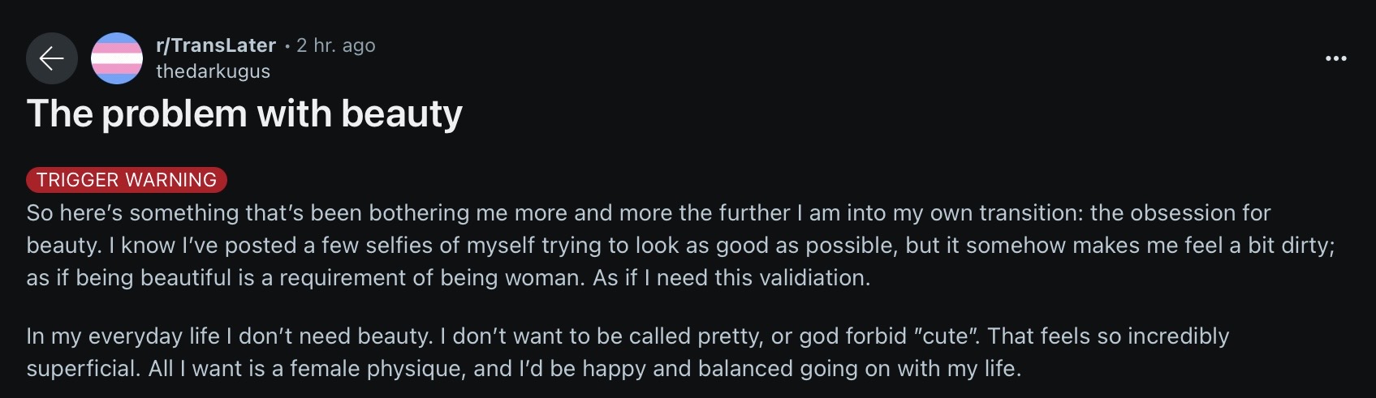The width and height of the screenshot is (1376, 398).
Task: Visit the r/TransLater subreddit link
Action: point(216,45)
